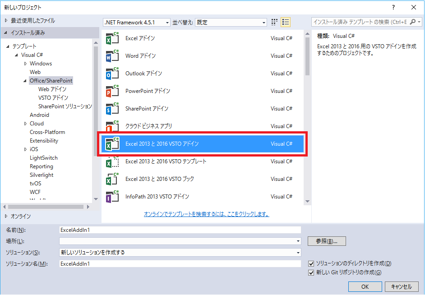Expand the オンライン section

pos(6,216)
